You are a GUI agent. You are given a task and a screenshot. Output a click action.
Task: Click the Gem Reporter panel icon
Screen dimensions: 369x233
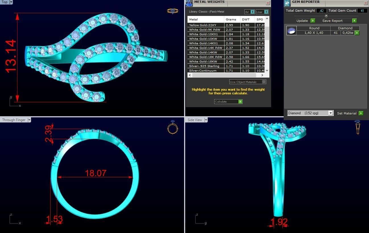tap(287, 3)
